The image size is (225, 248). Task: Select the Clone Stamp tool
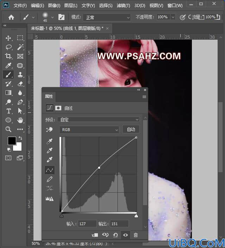click(20, 74)
